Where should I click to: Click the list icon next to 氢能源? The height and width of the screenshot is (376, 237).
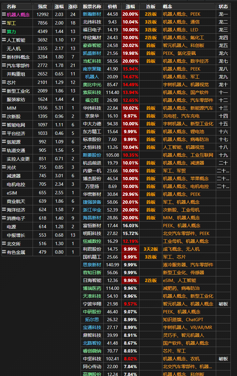(x=4, y=142)
